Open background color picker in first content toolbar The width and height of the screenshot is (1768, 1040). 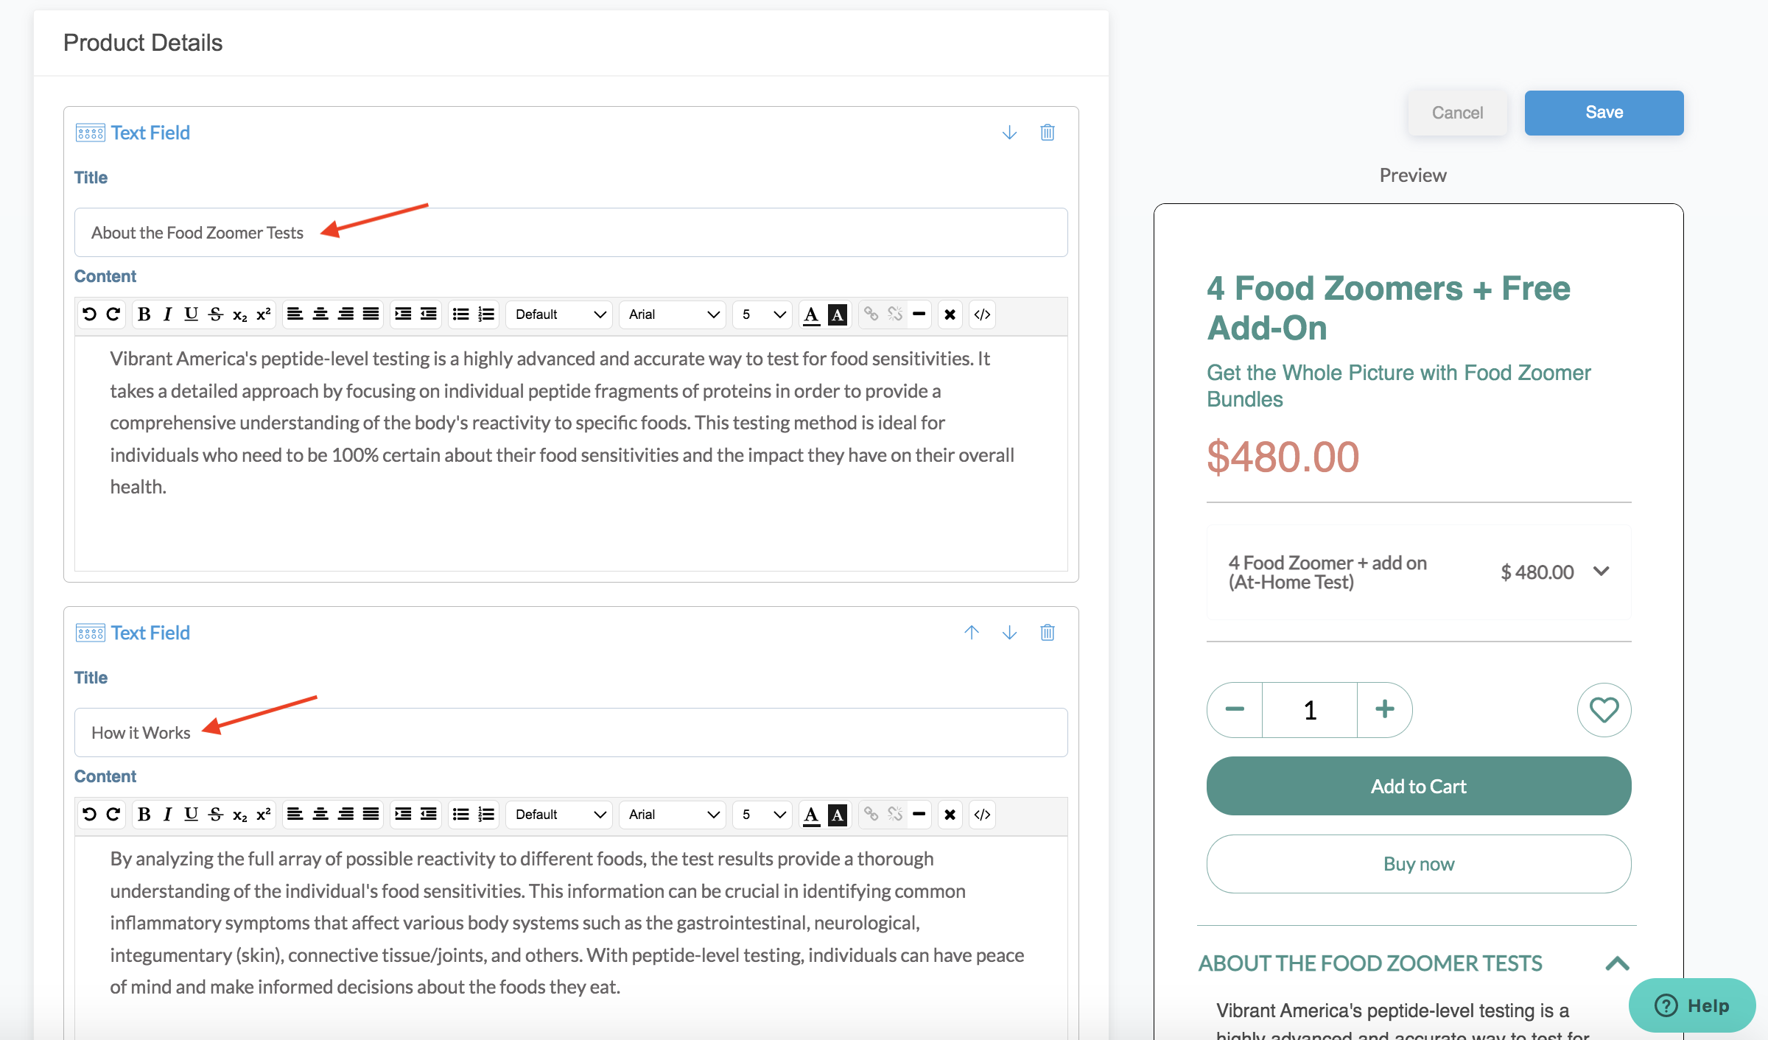pyautogui.click(x=838, y=315)
